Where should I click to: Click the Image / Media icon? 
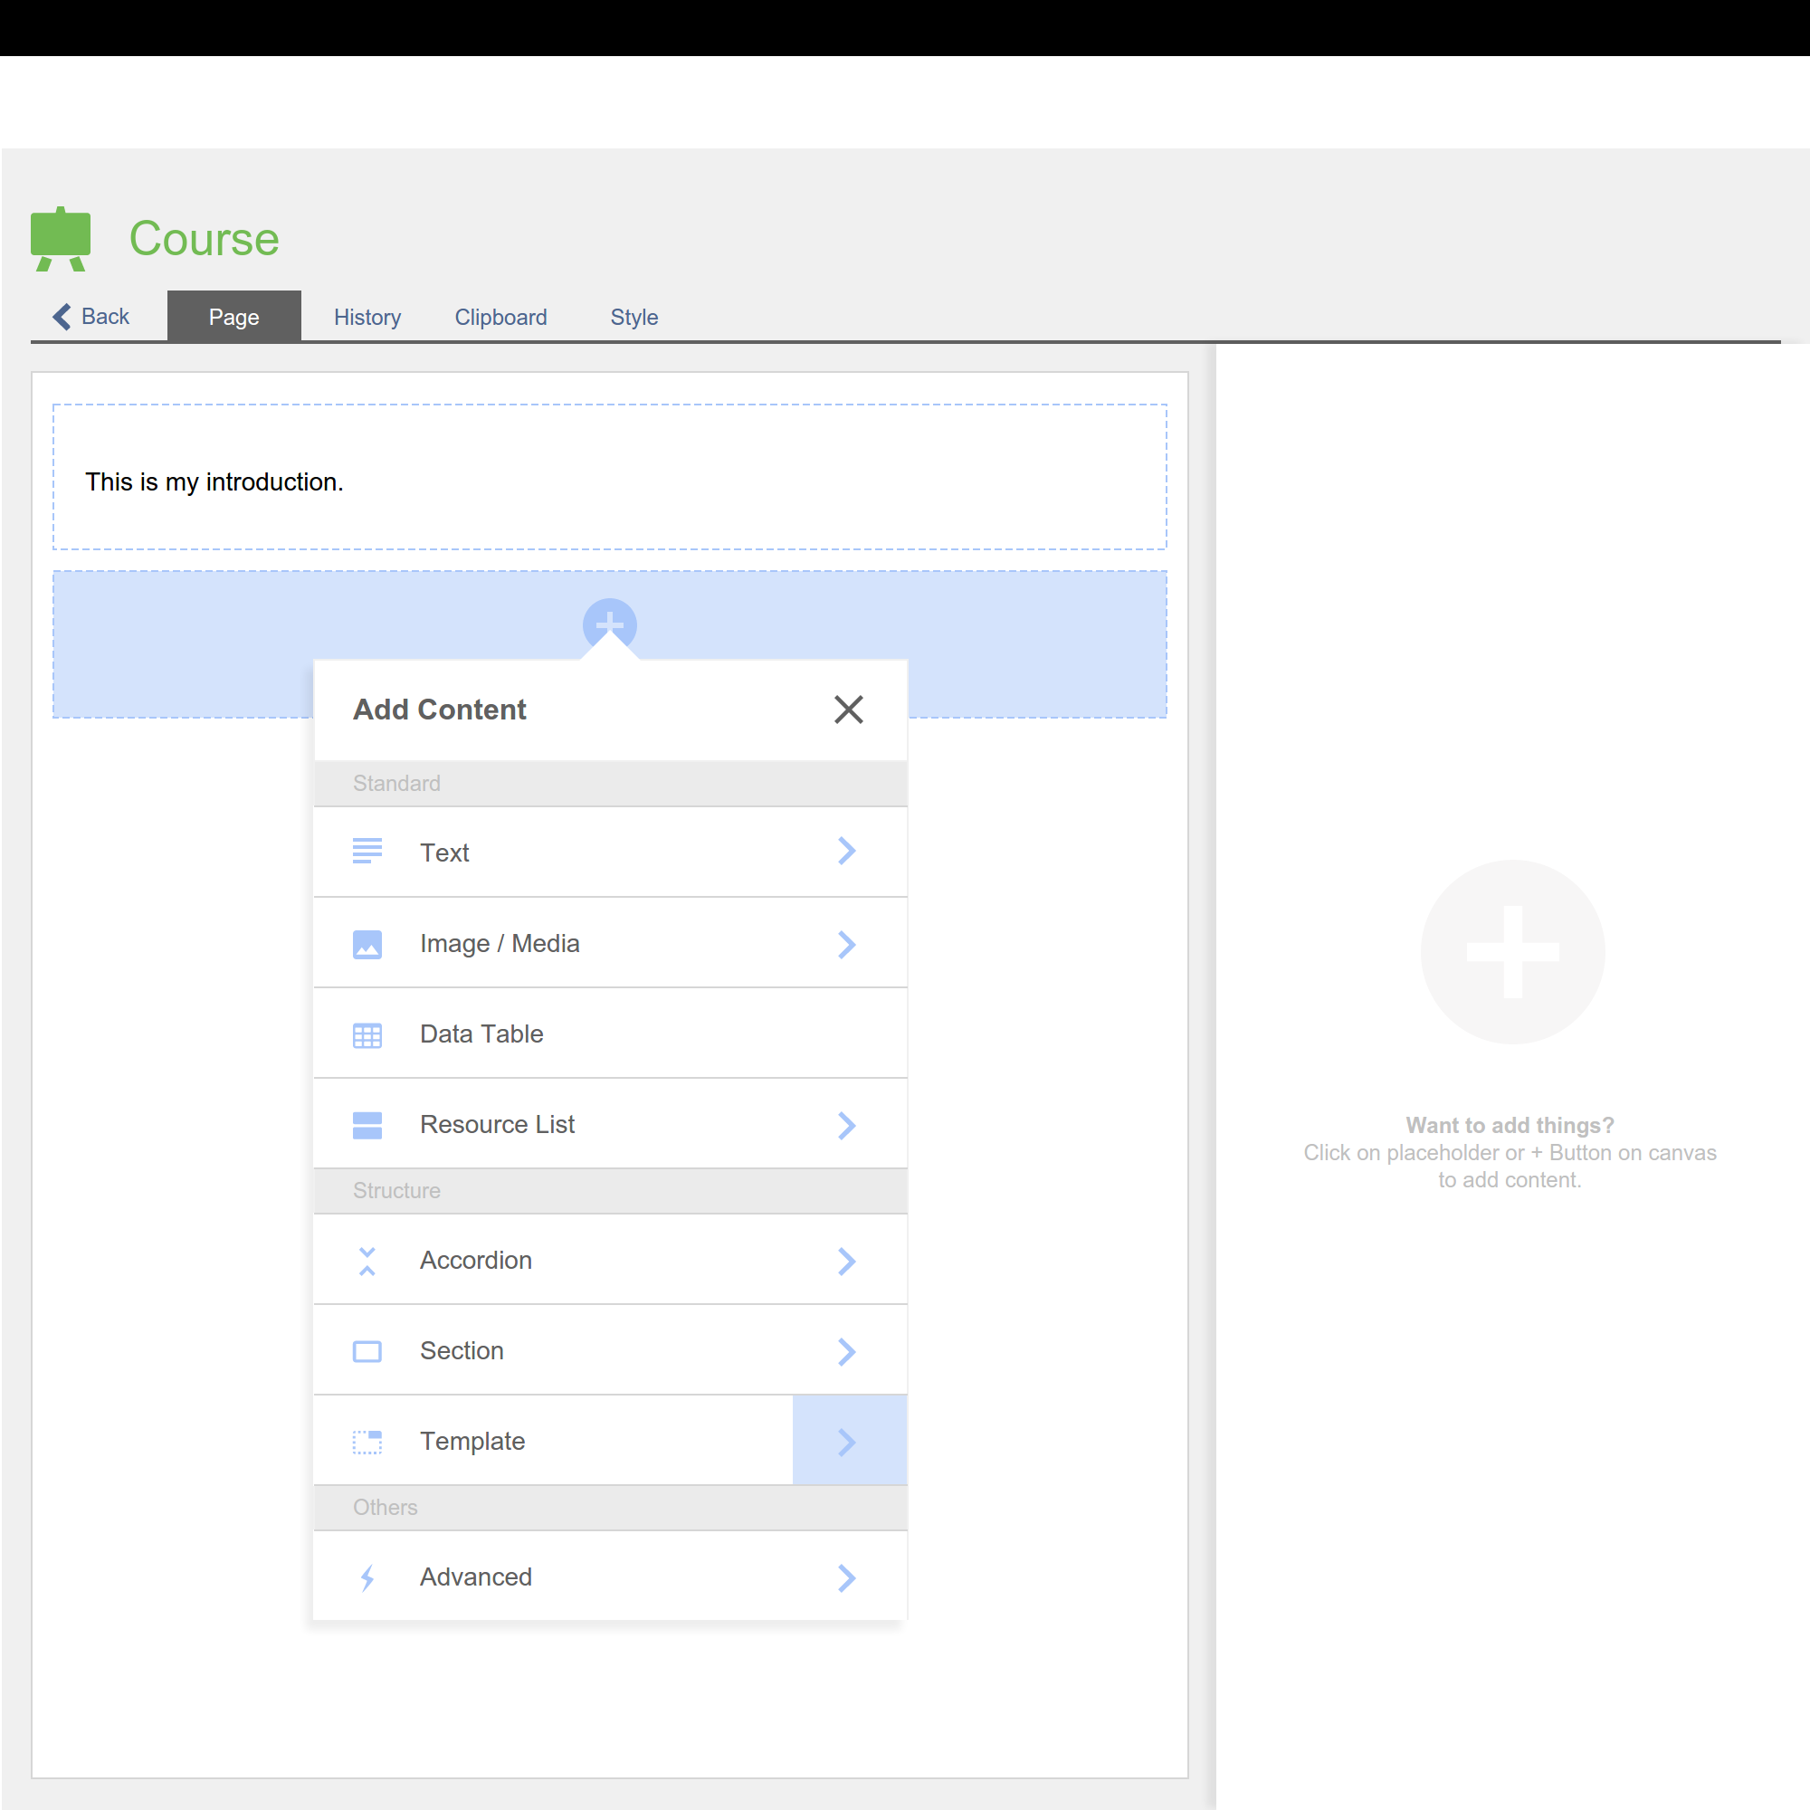[x=367, y=943]
